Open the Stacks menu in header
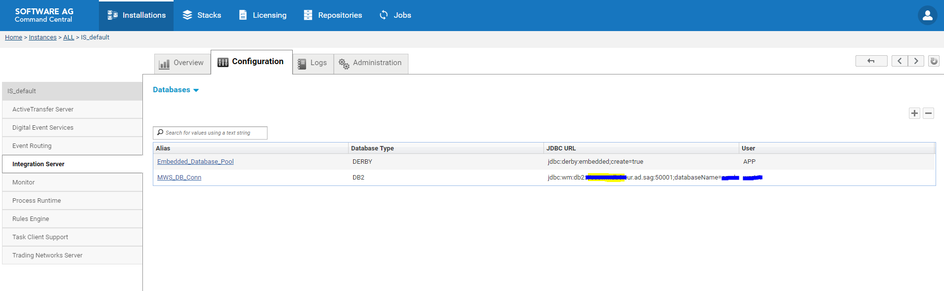The width and height of the screenshot is (944, 291). point(202,15)
